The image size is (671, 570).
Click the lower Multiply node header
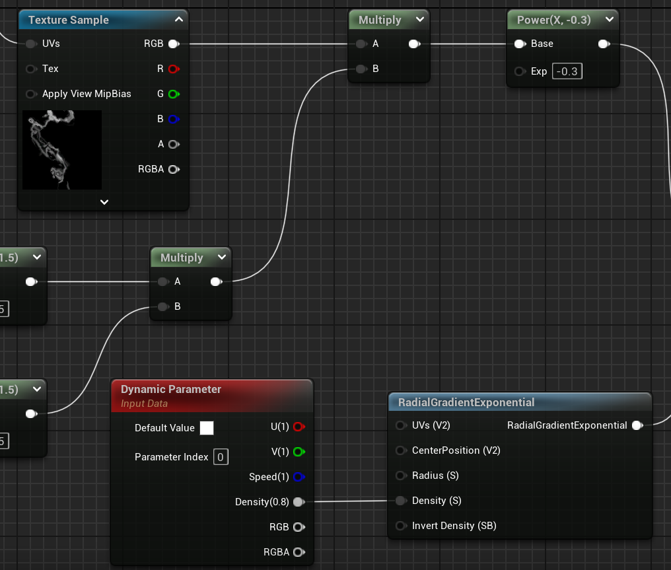tap(182, 258)
